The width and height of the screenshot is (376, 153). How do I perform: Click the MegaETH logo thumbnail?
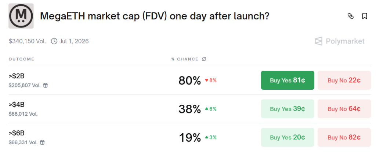click(x=21, y=16)
